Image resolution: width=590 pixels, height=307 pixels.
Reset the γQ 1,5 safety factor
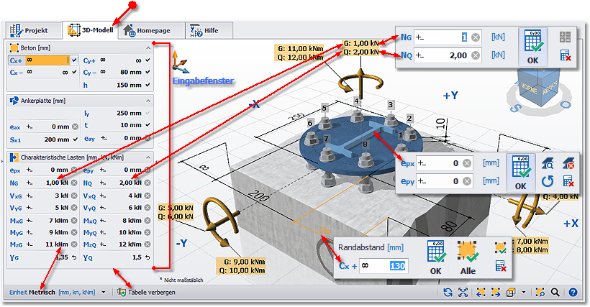point(147,257)
